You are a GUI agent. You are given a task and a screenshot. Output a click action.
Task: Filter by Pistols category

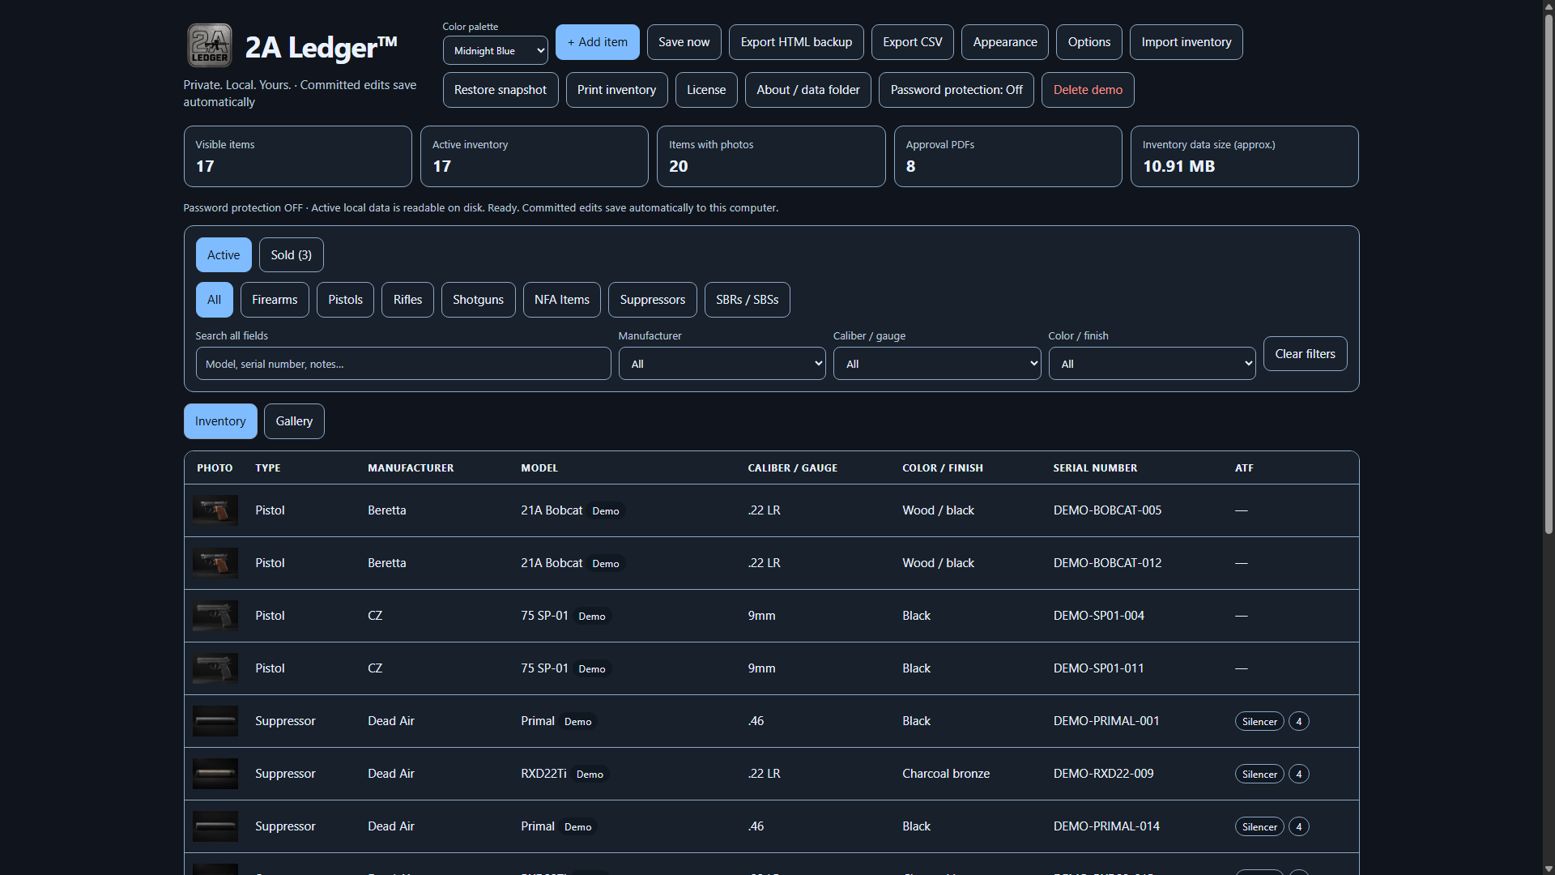click(x=345, y=300)
